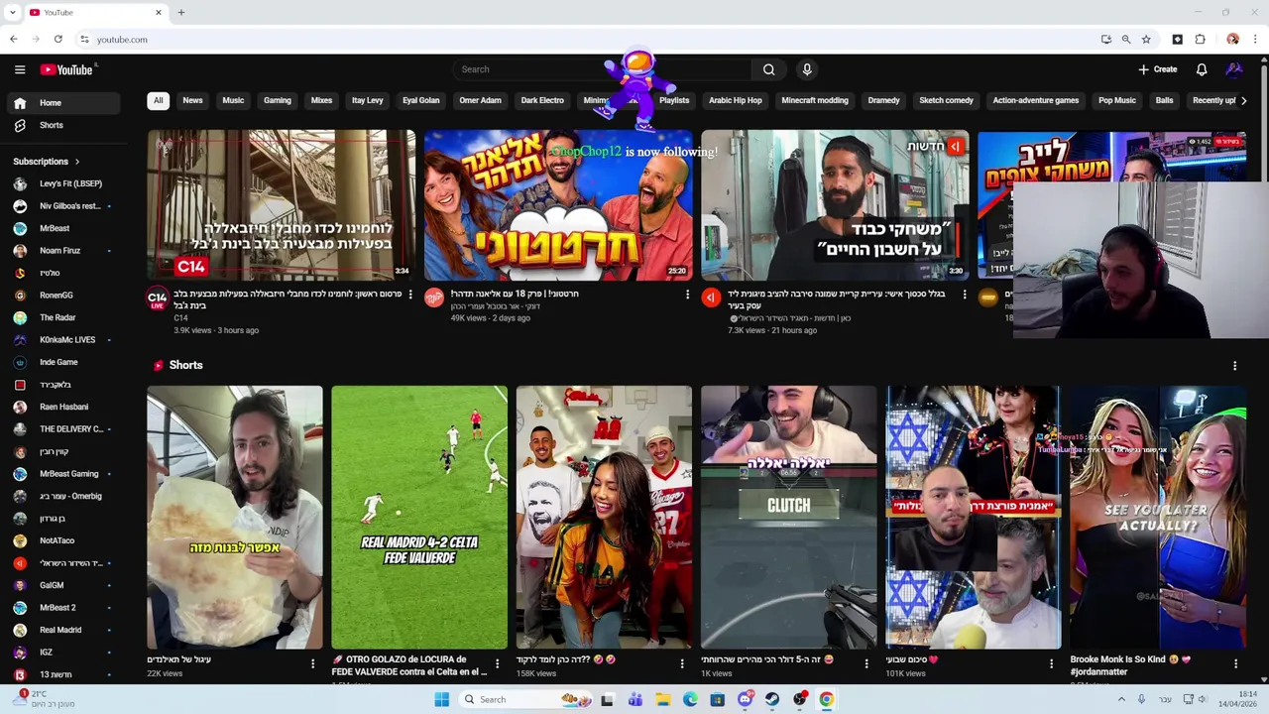The width and height of the screenshot is (1269, 714).
Task: Reload the page in Chrome
Action: [x=58, y=40]
